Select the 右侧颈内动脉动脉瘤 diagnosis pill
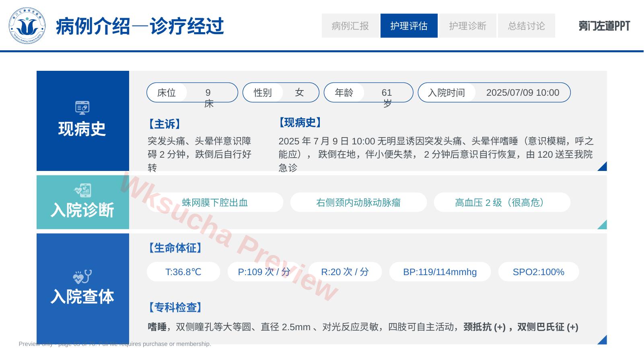The width and height of the screenshot is (644, 362). pyautogui.click(x=358, y=202)
